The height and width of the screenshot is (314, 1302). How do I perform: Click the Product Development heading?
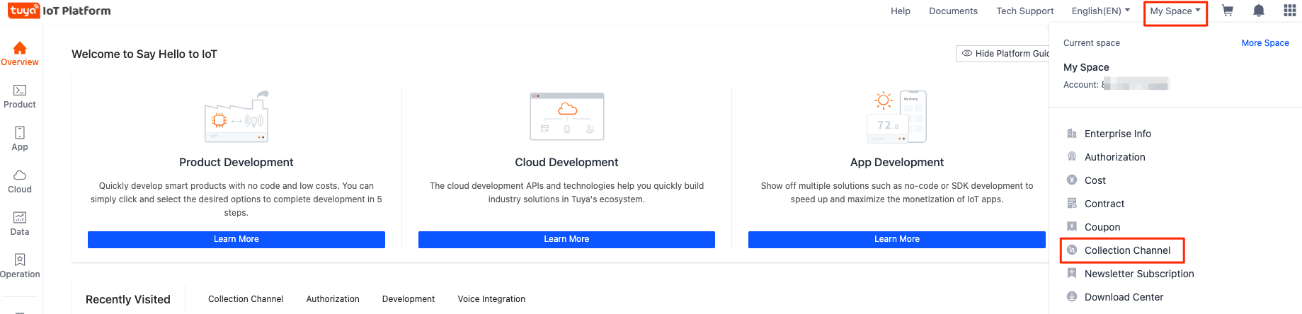(x=236, y=163)
